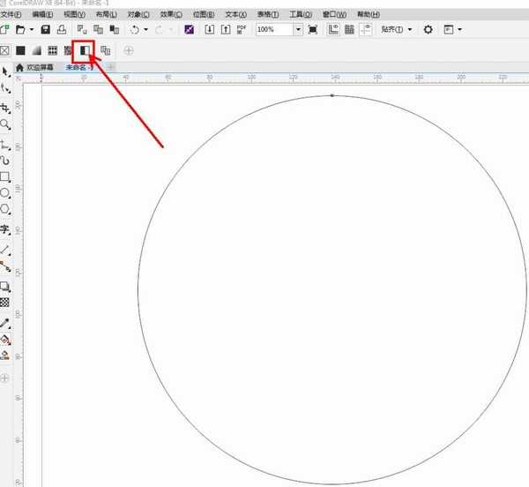Screen dimensions: 529x487
Task: Select the uniform fill icon
Action: 20,50
